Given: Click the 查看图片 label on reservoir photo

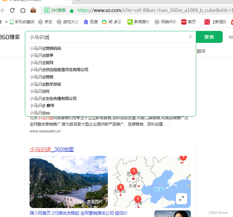Looking at the screenshot, I should tap(95, 201).
